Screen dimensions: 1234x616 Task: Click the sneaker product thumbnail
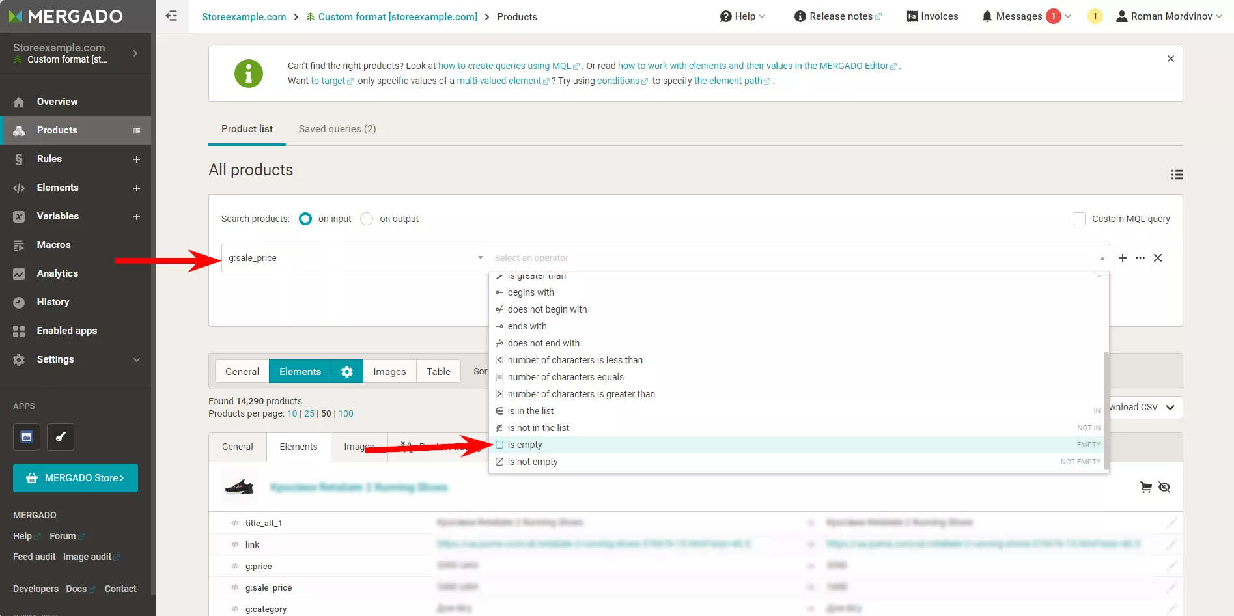point(239,487)
